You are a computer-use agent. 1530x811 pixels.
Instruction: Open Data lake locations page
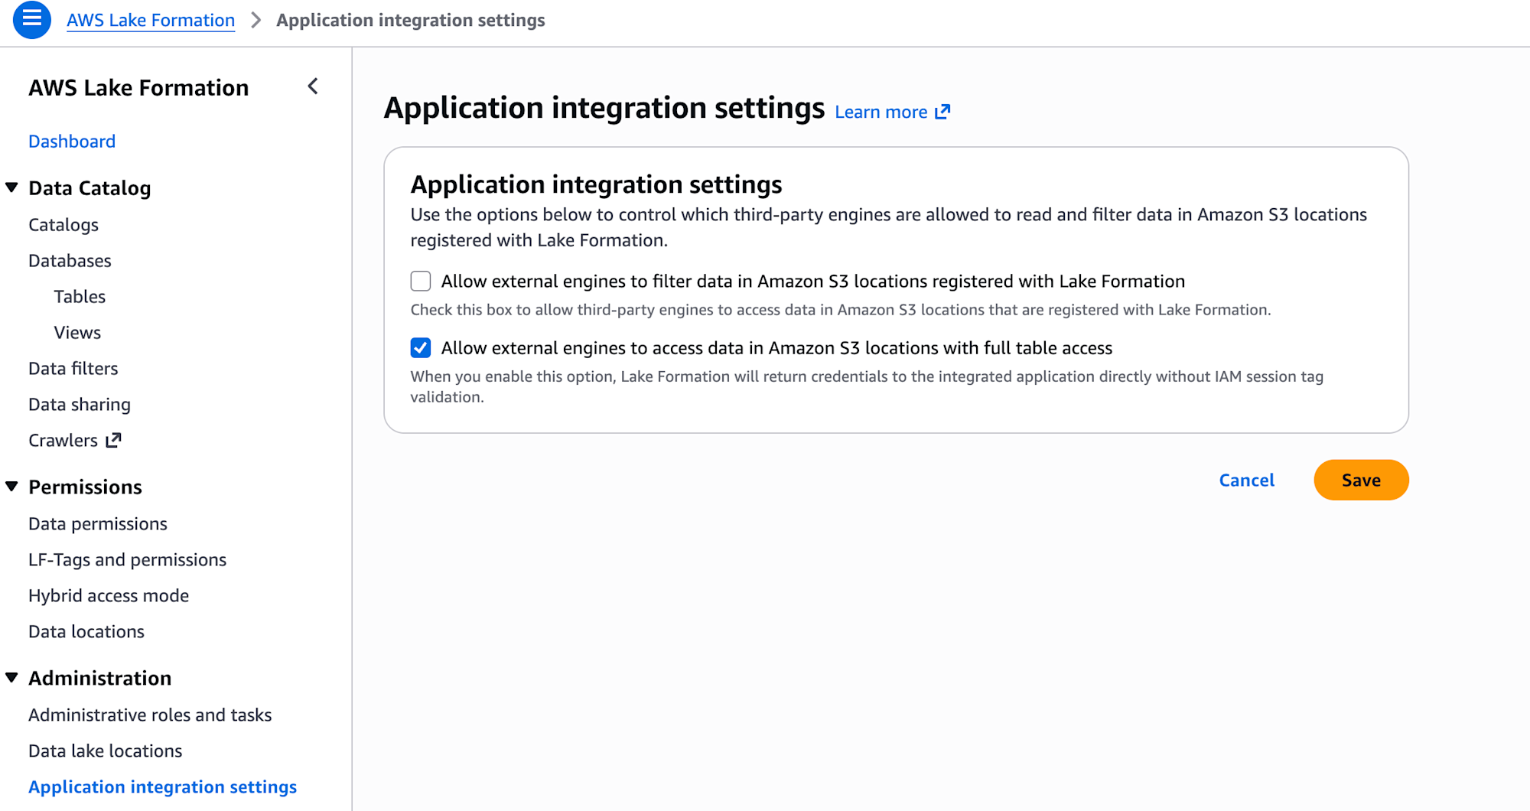[106, 751]
